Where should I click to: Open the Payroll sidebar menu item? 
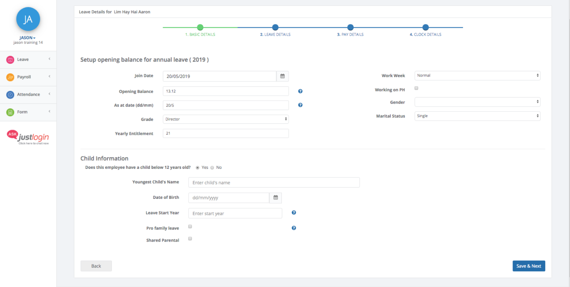click(28, 77)
